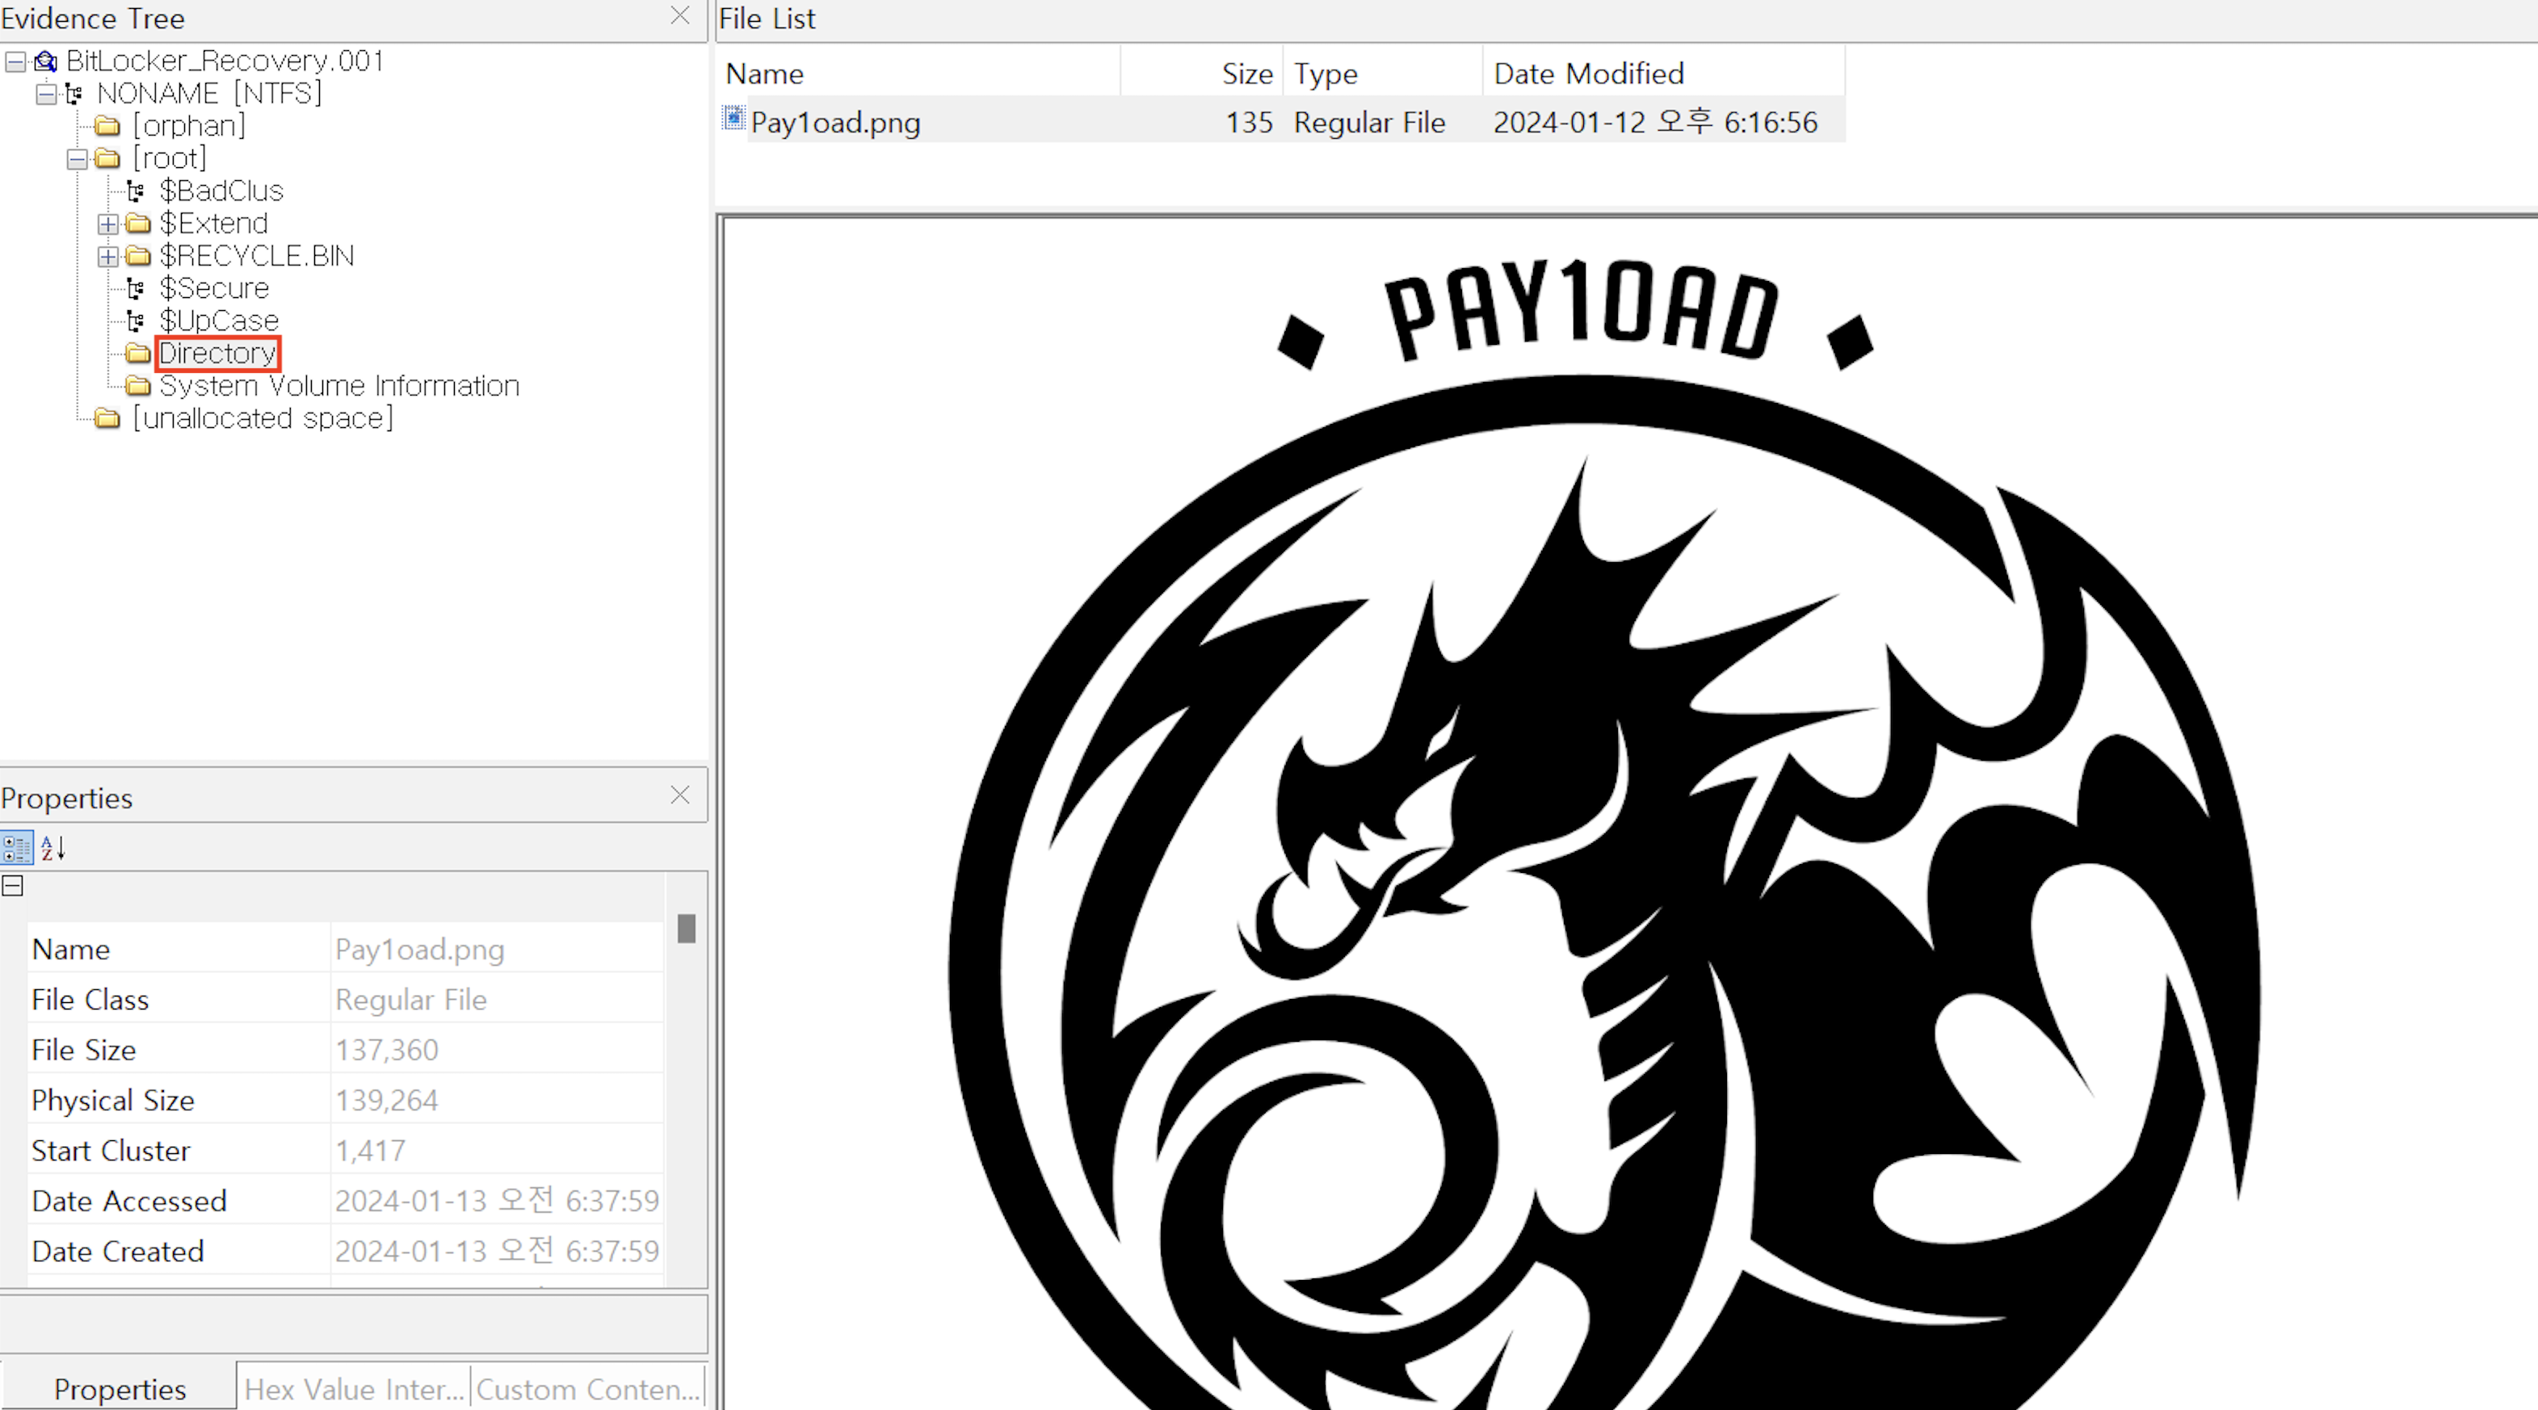This screenshot has width=2538, height=1410.
Task: Sort file list by Size column
Action: point(1246,74)
